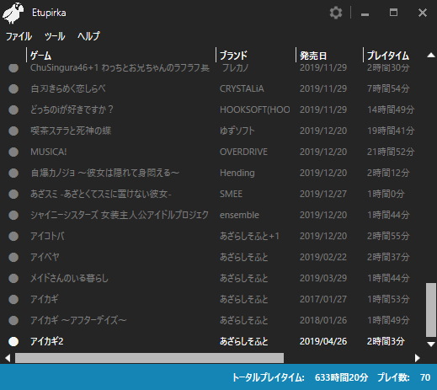Select the highlighted アイカギ2 title
The height and width of the screenshot is (390, 437).
pos(47,341)
